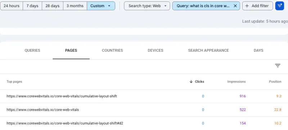Open the table filter rows icon
288x130 pixels.
coord(278,65)
